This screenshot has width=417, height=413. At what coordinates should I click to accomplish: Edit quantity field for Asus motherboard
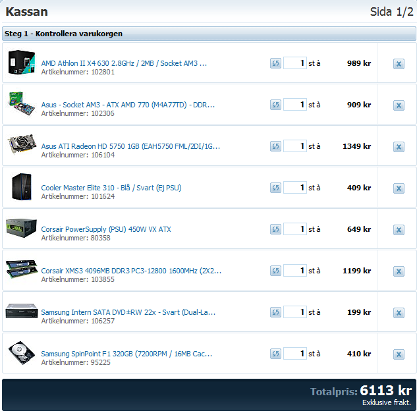click(x=295, y=105)
